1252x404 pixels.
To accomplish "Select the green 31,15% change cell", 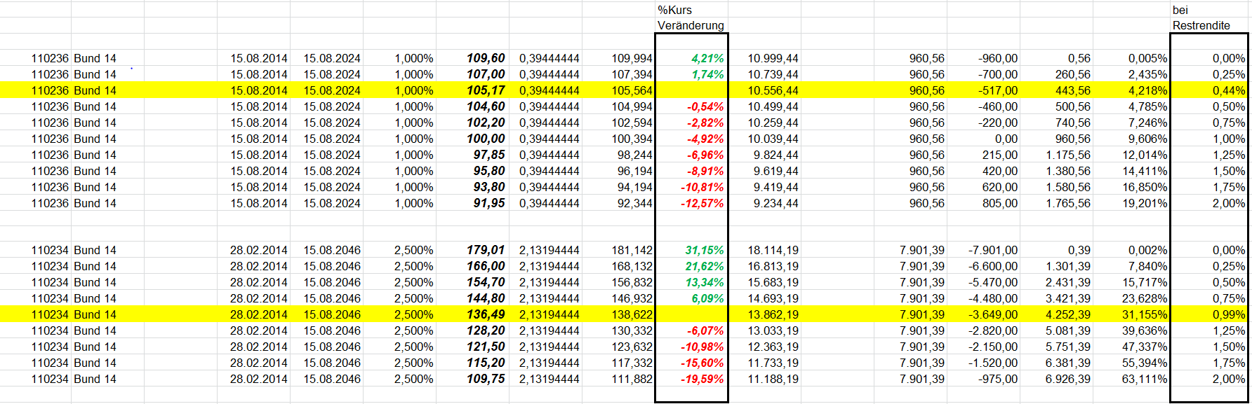I will point(691,250).
